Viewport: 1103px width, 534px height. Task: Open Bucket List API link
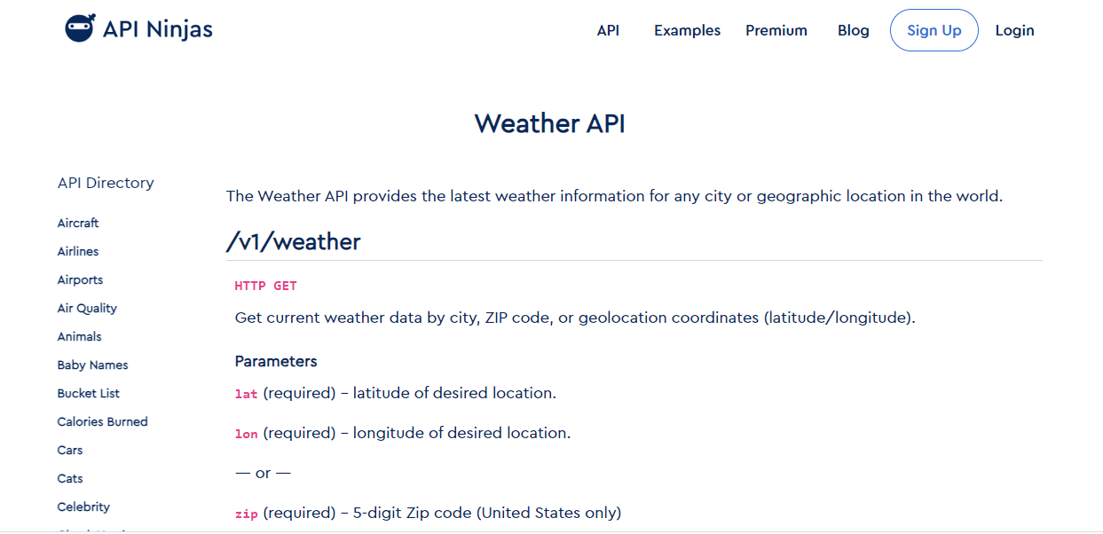click(89, 393)
